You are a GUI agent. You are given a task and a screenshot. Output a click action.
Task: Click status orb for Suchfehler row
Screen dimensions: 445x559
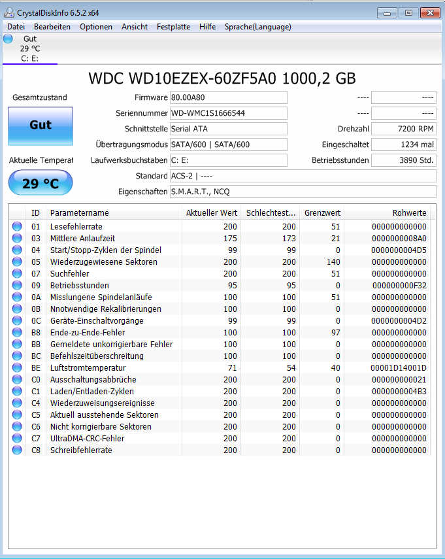point(17,273)
